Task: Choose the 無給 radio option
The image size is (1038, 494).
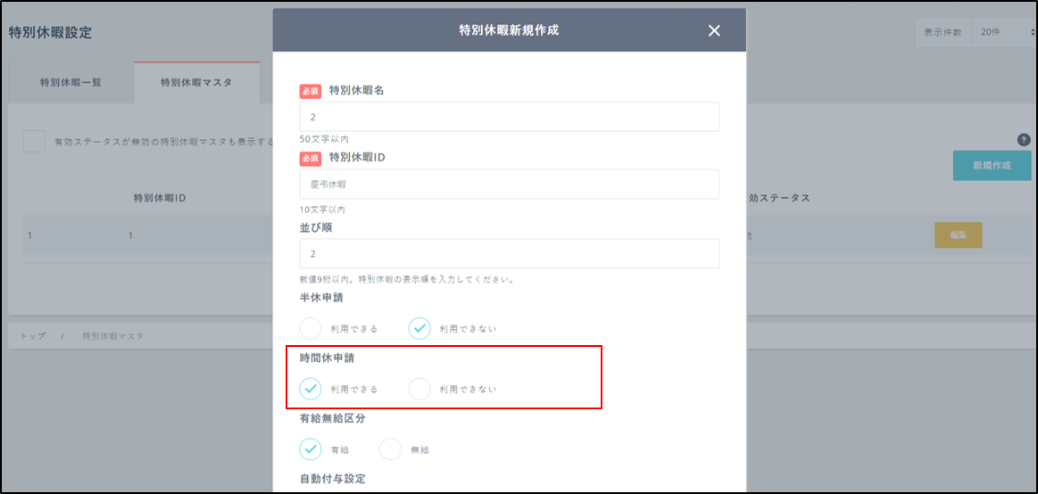Action: click(x=391, y=449)
